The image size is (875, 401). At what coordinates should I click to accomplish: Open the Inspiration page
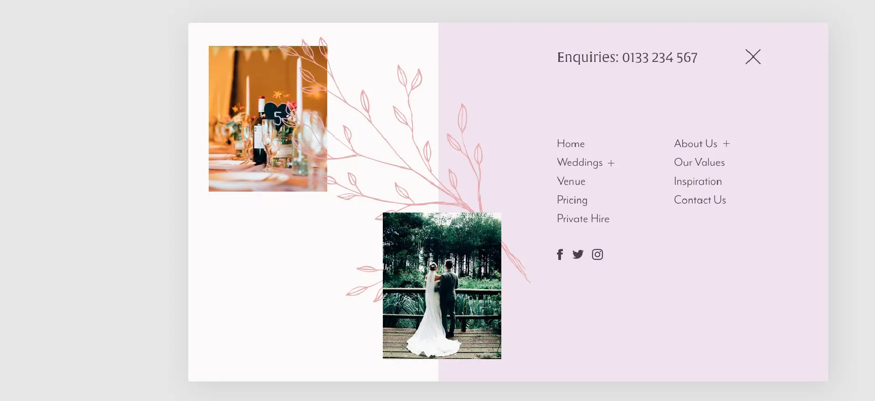pyautogui.click(x=698, y=181)
